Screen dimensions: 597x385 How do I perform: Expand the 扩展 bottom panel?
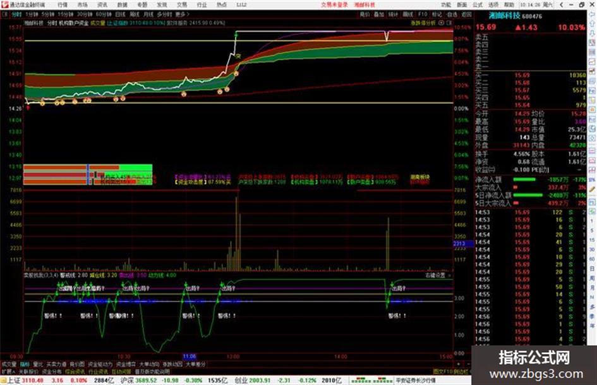point(8,371)
